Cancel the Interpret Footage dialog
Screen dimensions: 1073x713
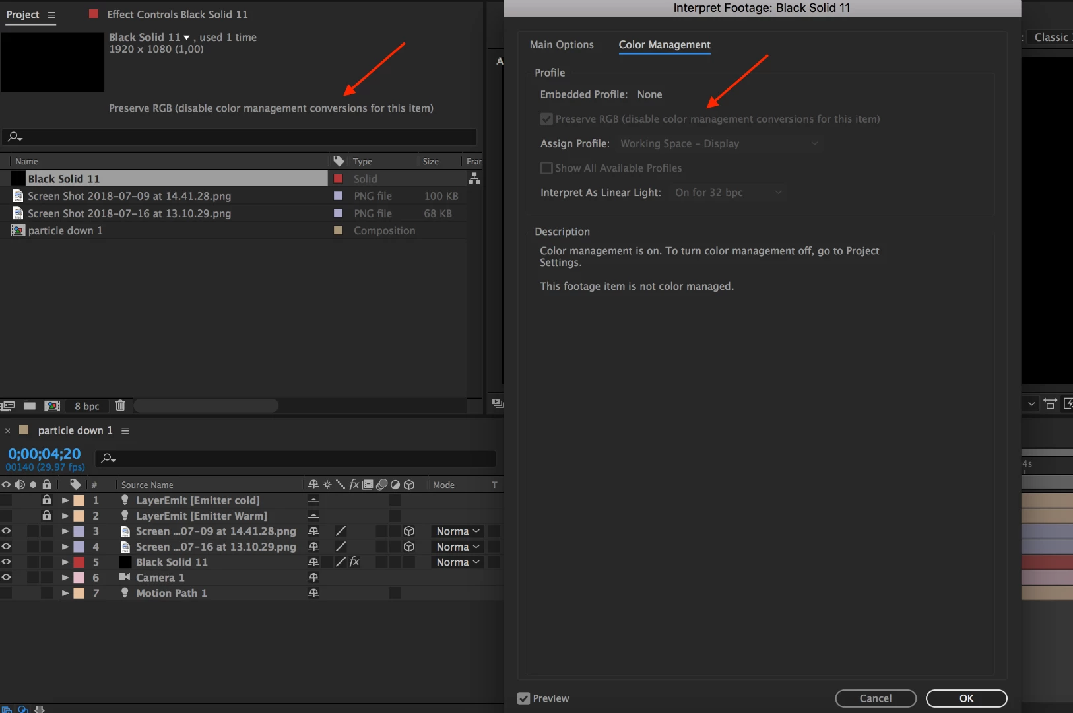[x=876, y=698]
